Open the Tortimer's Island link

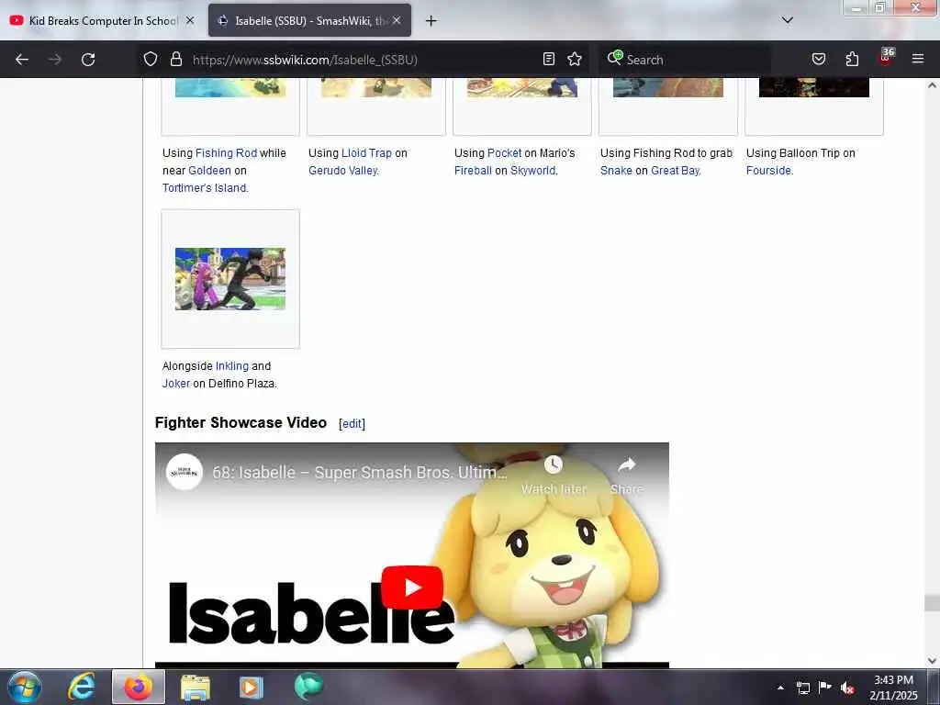click(x=205, y=188)
